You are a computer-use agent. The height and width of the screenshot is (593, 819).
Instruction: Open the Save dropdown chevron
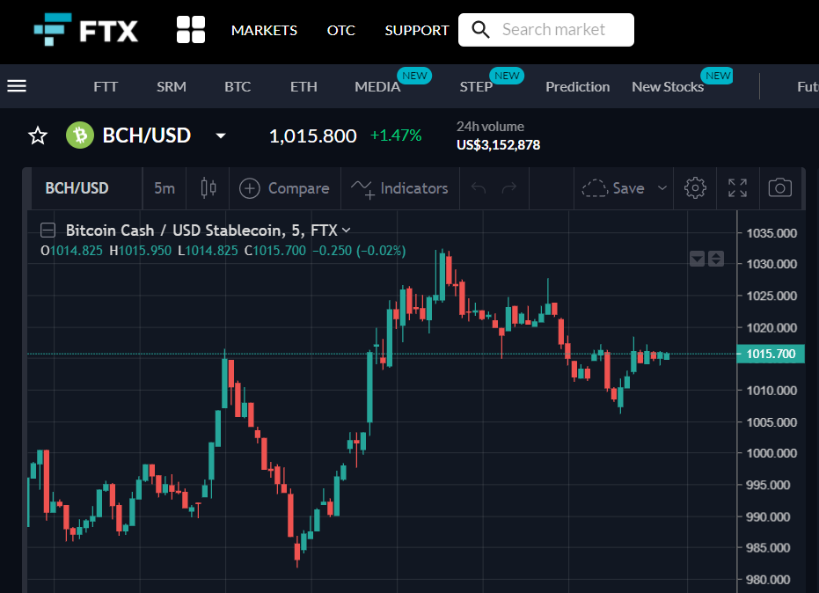[662, 188]
